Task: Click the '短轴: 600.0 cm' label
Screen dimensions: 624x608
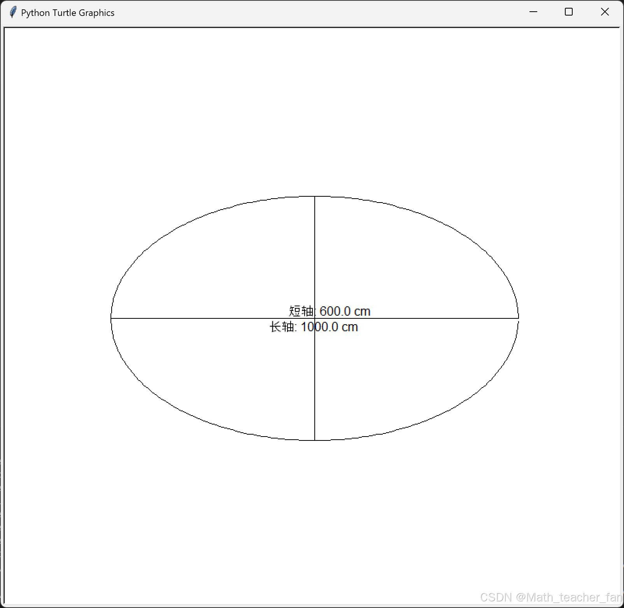Action: (330, 311)
